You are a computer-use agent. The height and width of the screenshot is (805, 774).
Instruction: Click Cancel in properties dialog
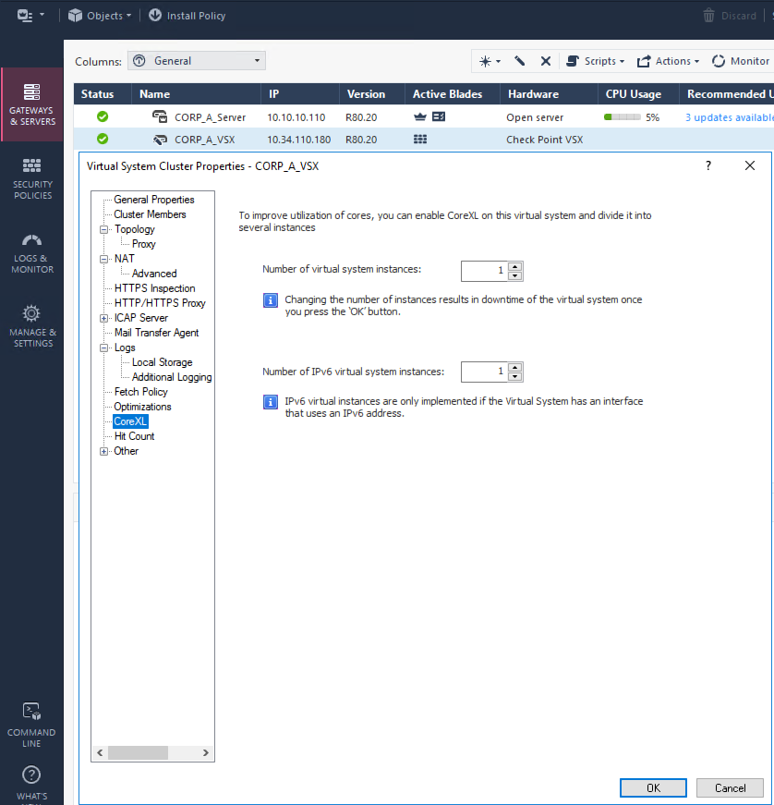tap(730, 787)
